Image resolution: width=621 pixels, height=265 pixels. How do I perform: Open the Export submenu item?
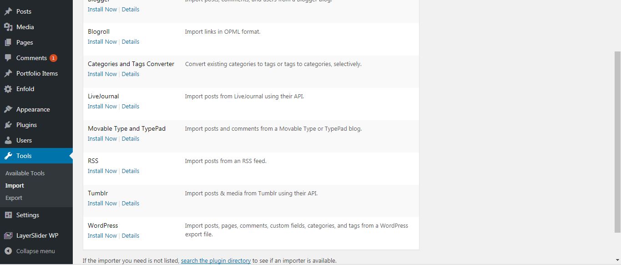click(14, 198)
